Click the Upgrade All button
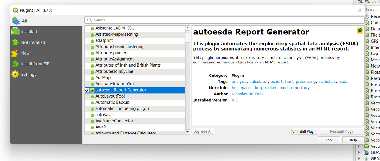 coord(203,131)
